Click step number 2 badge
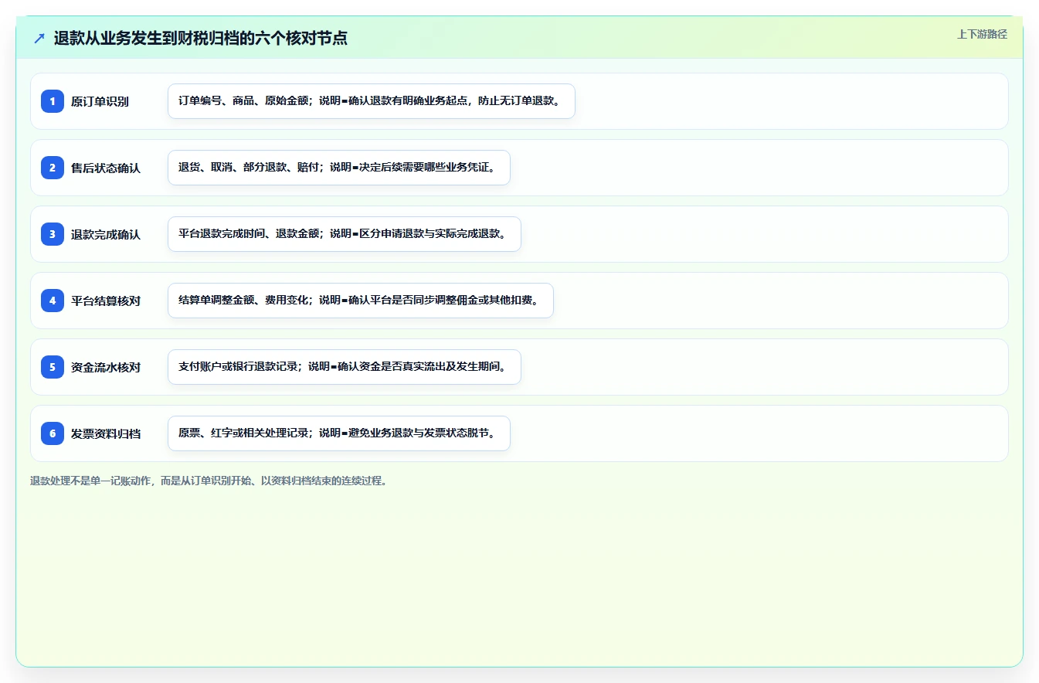 [x=53, y=168]
